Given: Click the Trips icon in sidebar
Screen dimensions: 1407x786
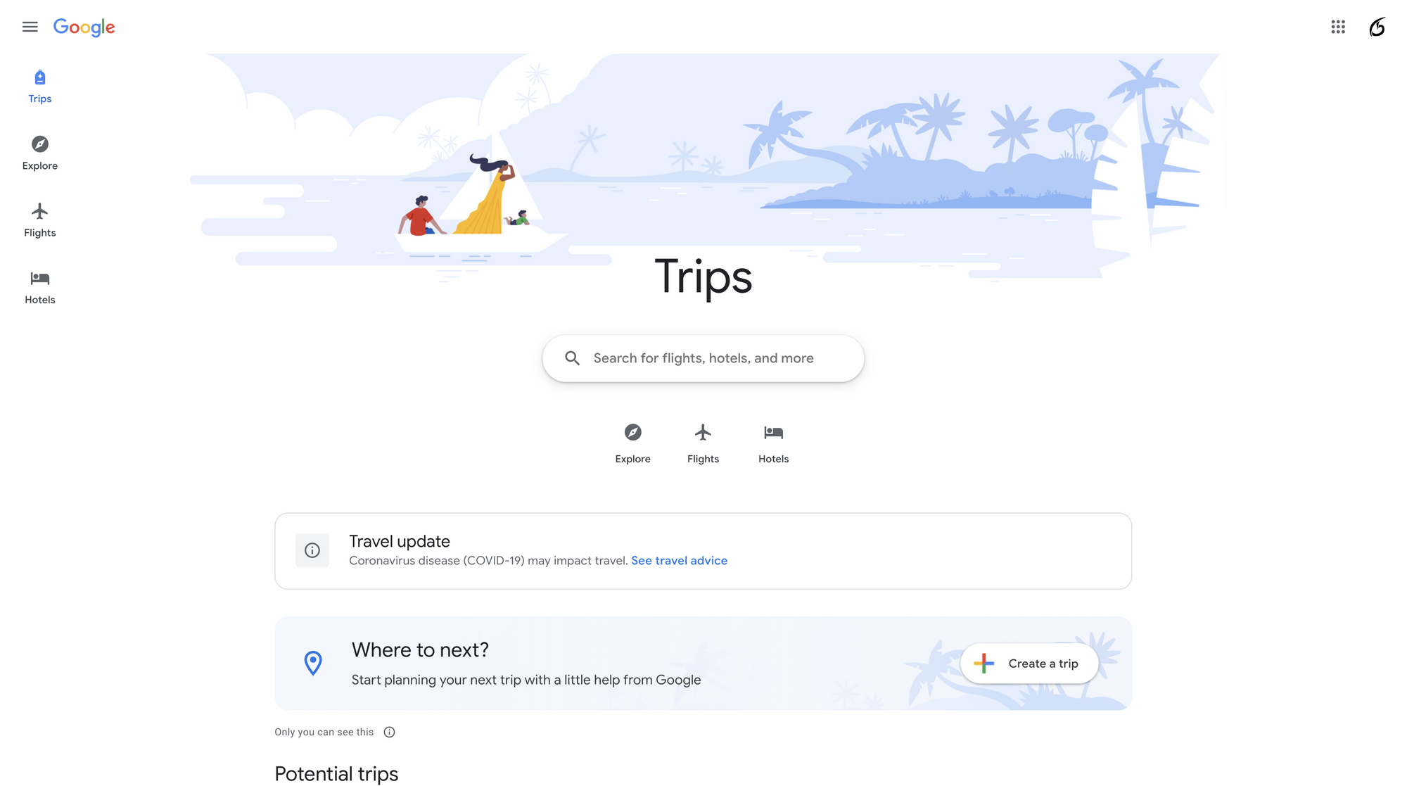Looking at the screenshot, I should (x=39, y=77).
